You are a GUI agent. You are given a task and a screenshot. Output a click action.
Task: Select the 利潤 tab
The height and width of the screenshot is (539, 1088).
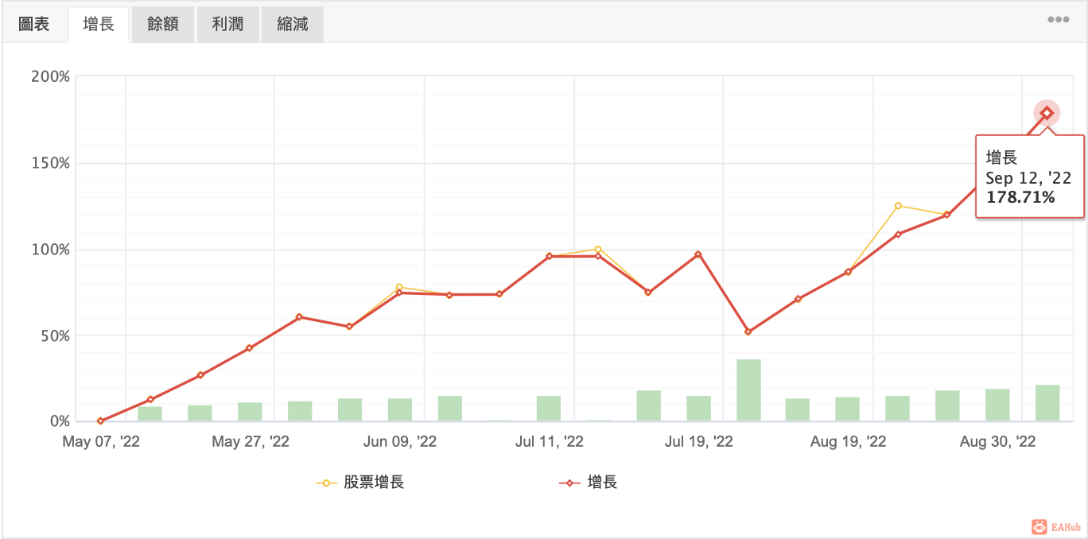(x=227, y=25)
